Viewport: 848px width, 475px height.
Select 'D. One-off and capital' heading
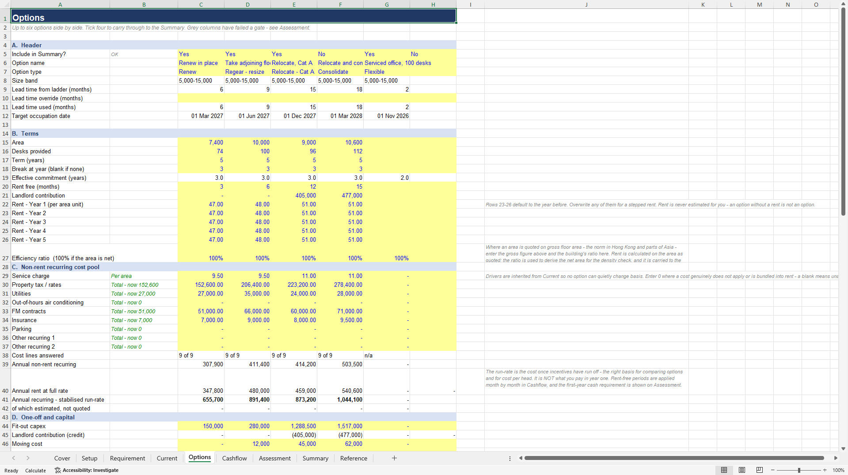pyautogui.click(x=43, y=417)
